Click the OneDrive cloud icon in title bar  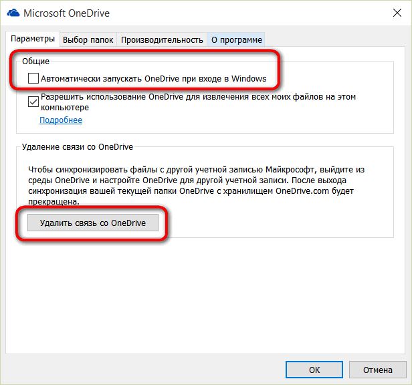[x=13, y=13]
